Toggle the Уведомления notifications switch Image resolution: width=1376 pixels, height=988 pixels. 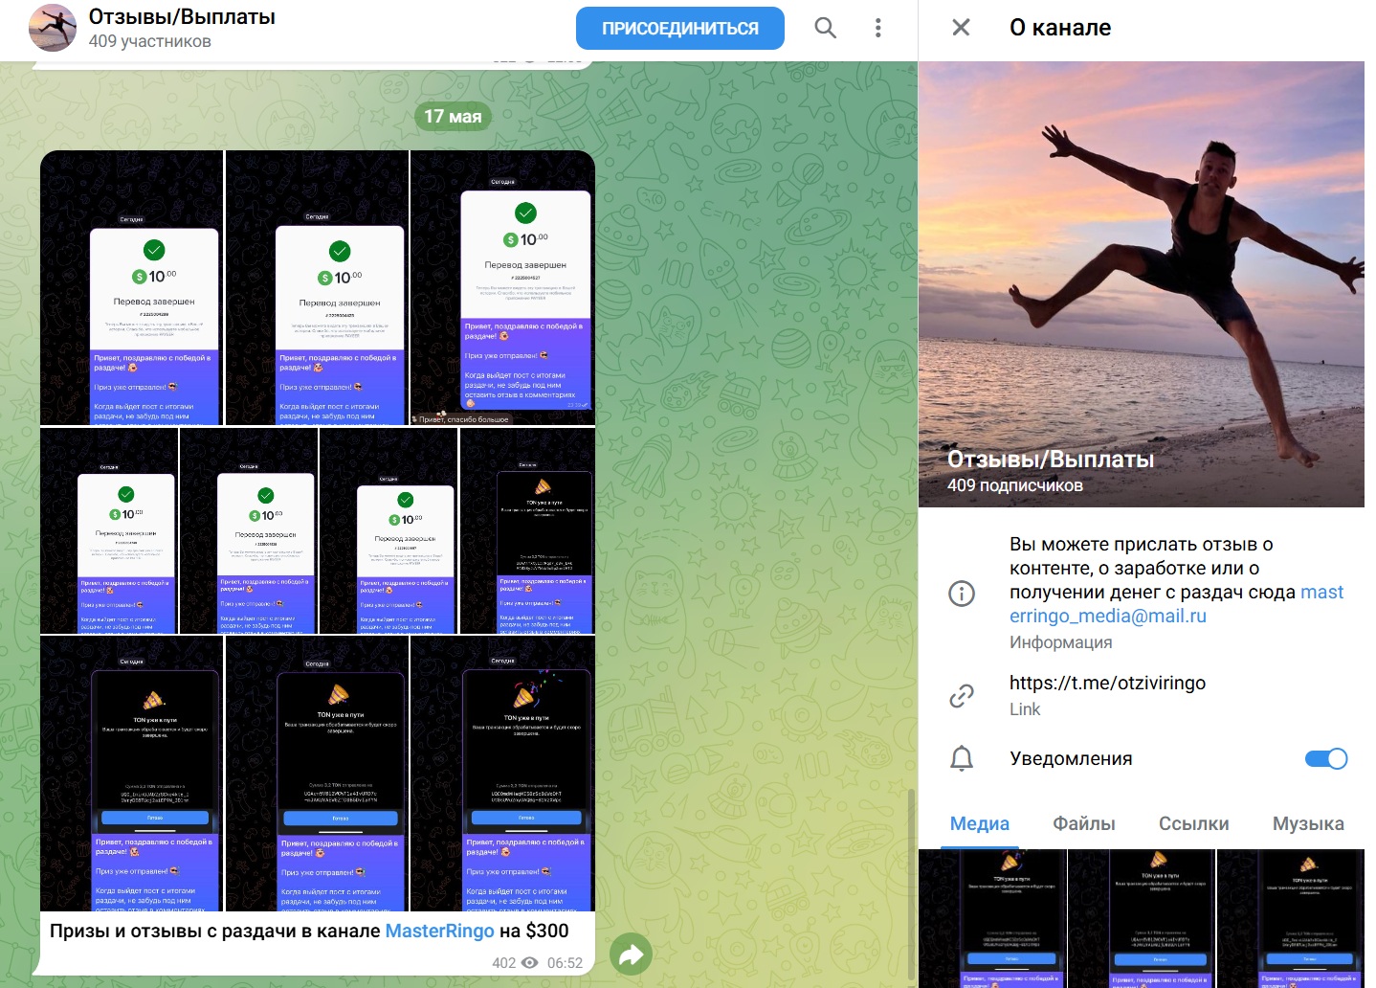1325,759
